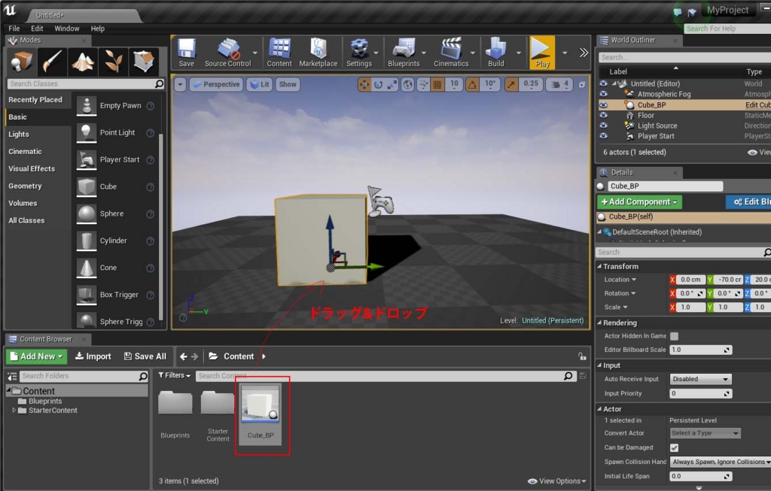Click the Add Component button

pos(639,202)
